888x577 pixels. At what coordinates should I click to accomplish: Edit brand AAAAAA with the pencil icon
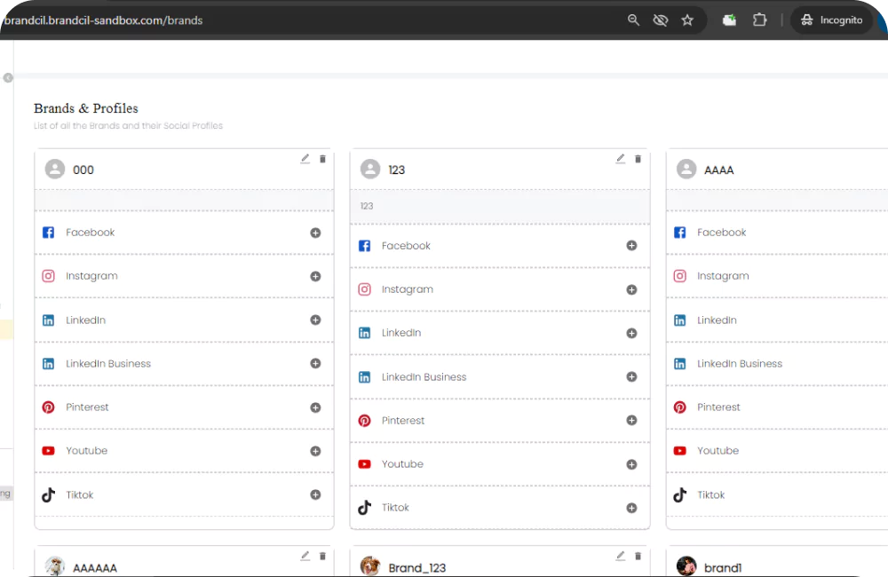tap(305, 556)
